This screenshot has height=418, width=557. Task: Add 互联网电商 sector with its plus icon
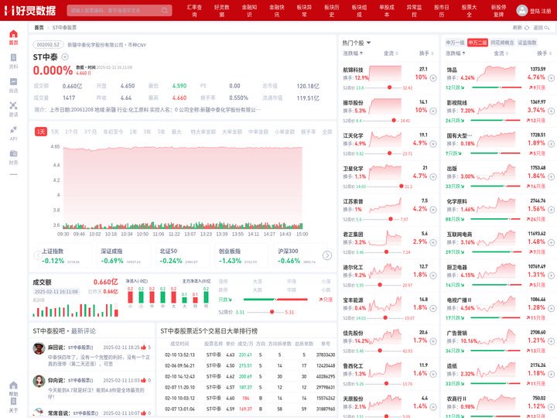[x=551, y=242]
